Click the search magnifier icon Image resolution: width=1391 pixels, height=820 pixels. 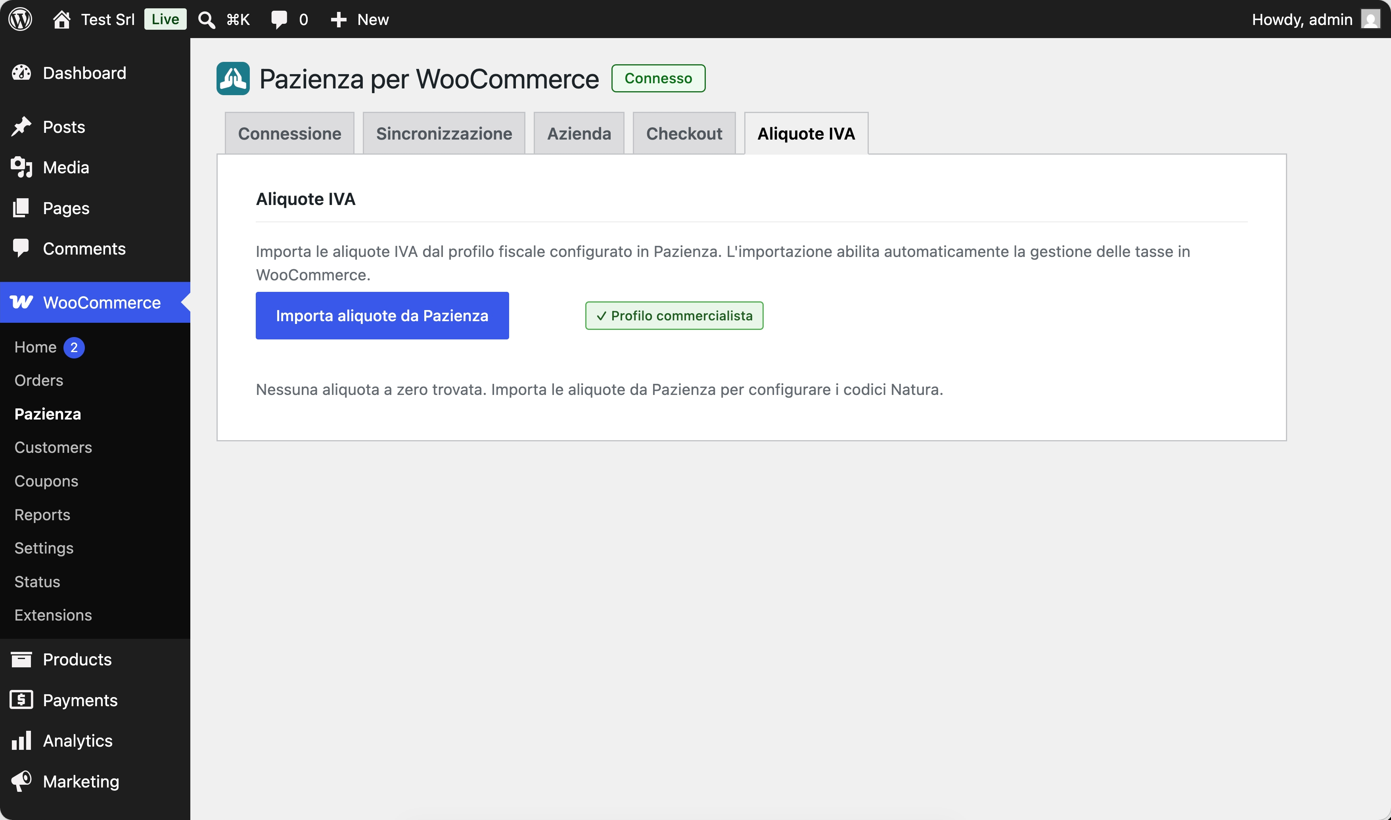click(x=207, y=20)
